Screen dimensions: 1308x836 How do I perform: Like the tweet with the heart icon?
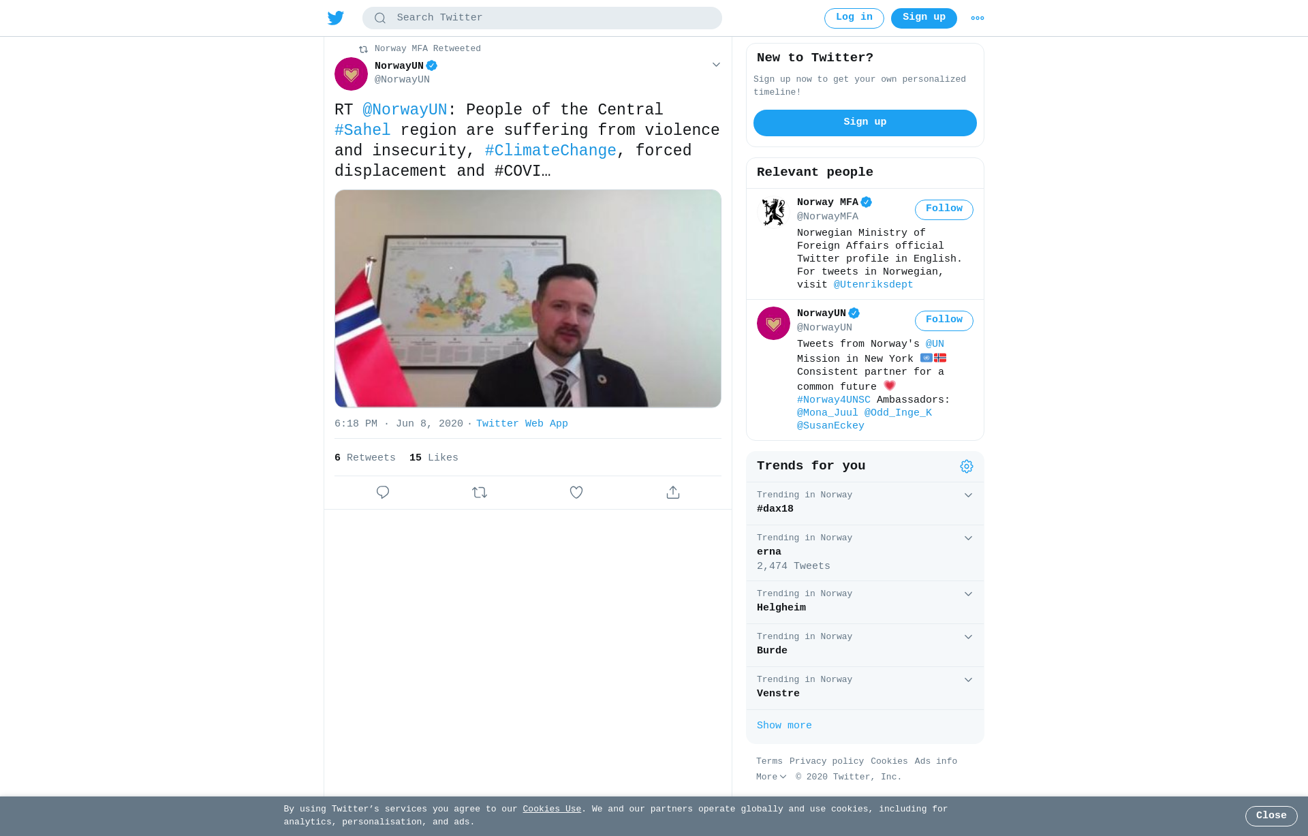pyautogui.click(x=576, y=492)
